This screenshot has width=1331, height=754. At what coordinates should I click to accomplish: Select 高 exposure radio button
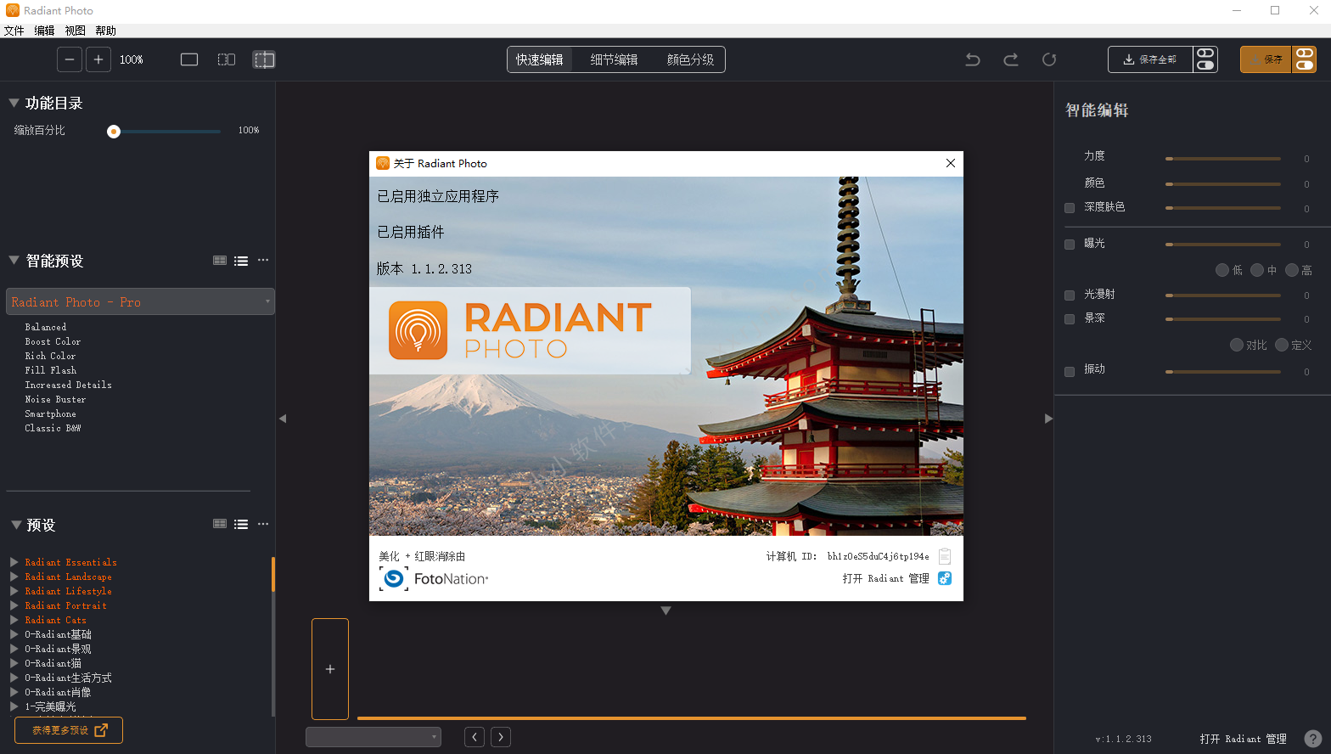[1292, 270]
